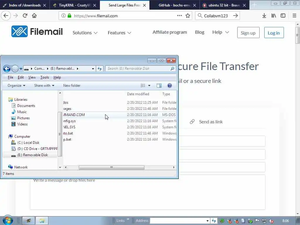Screen dimensions: 300x225
Task: Click the Filemail message text area
Action: 148,192
